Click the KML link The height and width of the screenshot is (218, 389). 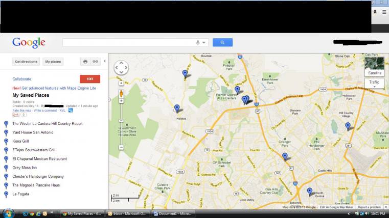coord(62,111)
